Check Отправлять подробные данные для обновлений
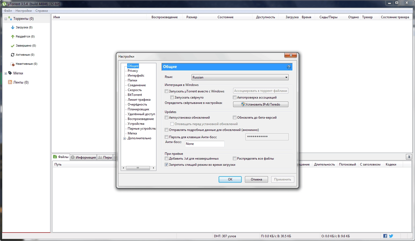 (x=166, y=130)
